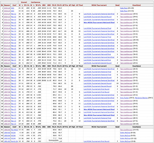This screenshot has height=143, width=154.
Task: Open Lost NCAA Tournament Regional Final for 2018-19
Action: [x=97, y=28]
